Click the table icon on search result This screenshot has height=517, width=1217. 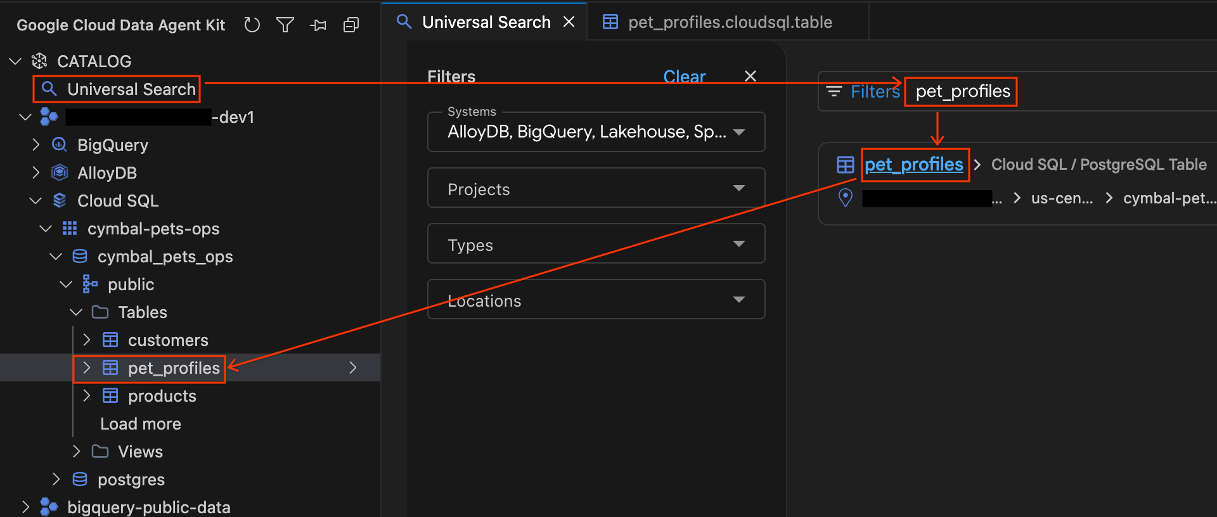[x=846, y=165]
